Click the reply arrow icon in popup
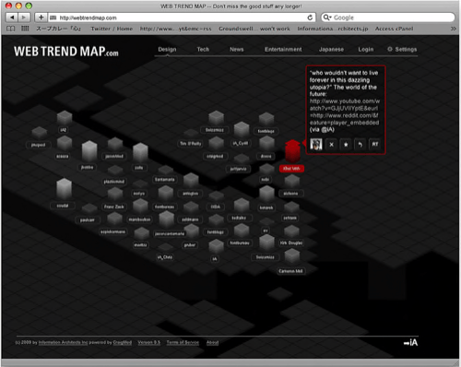Screen dimensions: 461x367 pos(361,144)
